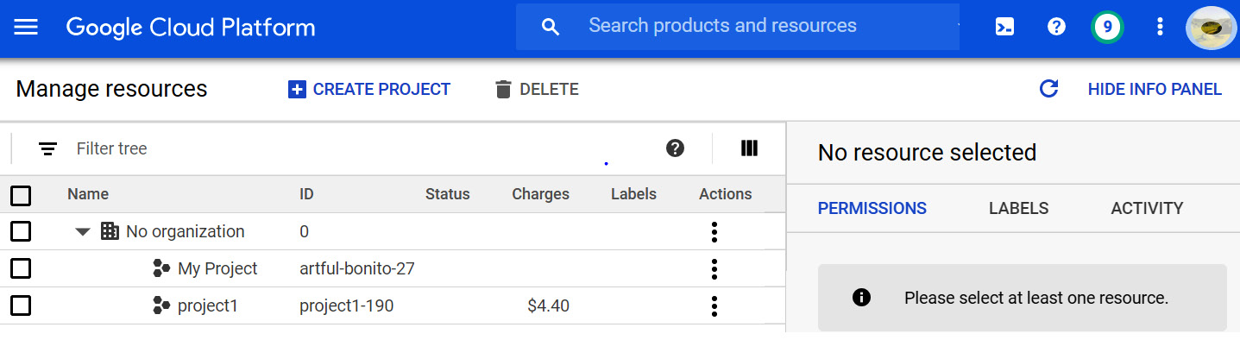The image size is (1240, 340).
Task: Click the ID column header
Action: click(x=306, y=194)
